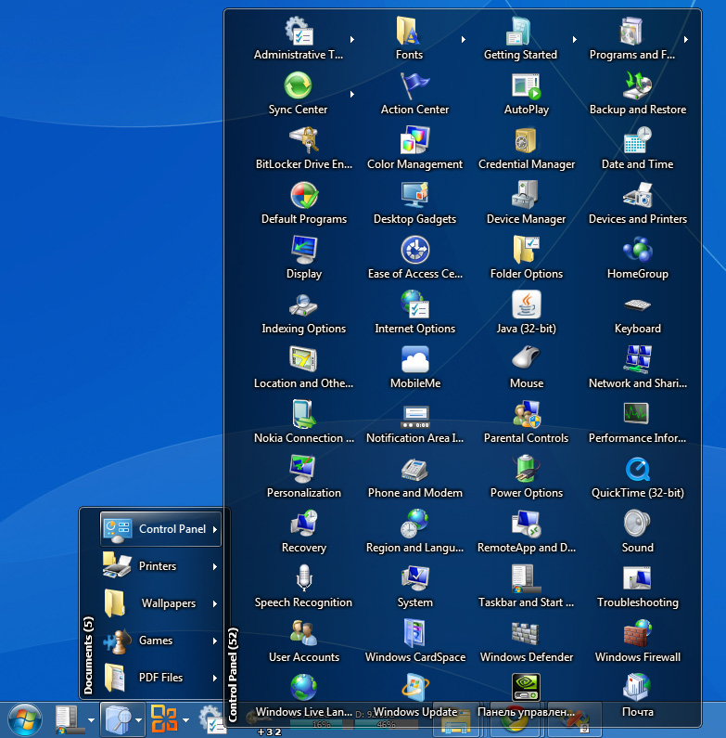Open Games entry in the Documents menu
This screenshot has width=726, height=738.
pyautogui.click(x=156, y=641)
